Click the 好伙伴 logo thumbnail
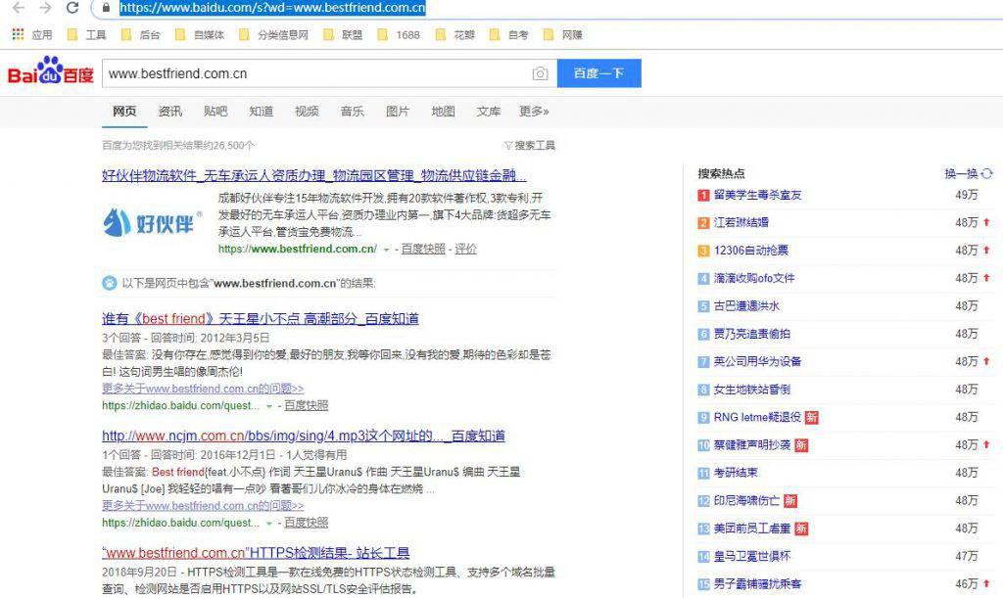 click(152, 222)
